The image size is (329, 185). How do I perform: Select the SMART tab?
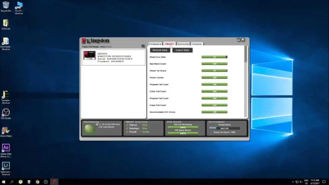[169, 44]
